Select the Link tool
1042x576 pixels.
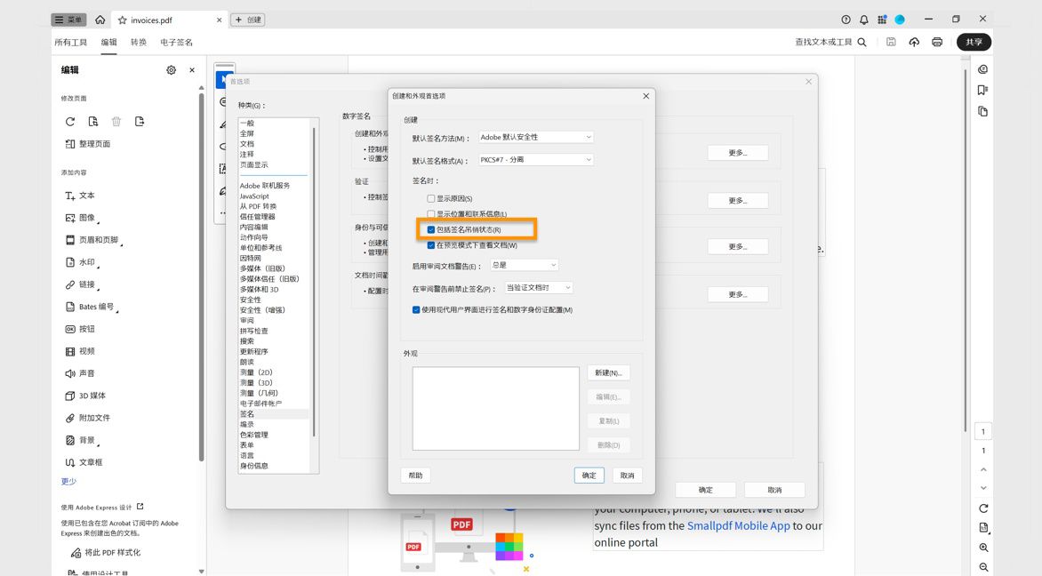80,284
